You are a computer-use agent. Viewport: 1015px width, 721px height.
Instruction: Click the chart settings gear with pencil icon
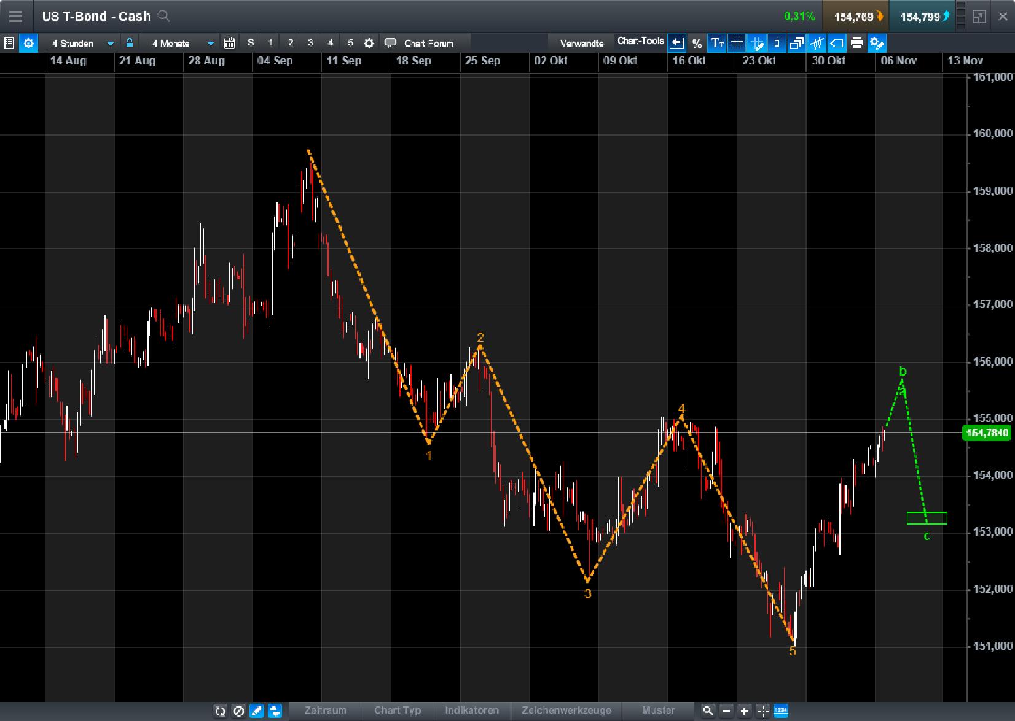point(877,43)
